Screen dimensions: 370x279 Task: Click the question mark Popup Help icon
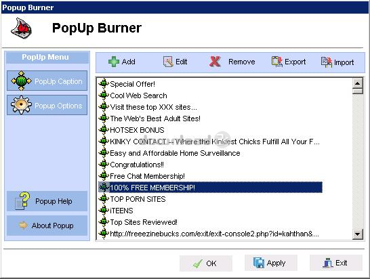click(22, 200)
